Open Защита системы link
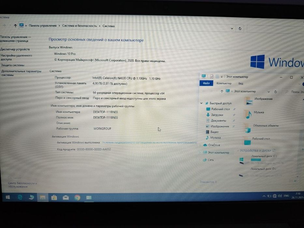The height and width of the screenshot is (228, 304). coord(13,65)
